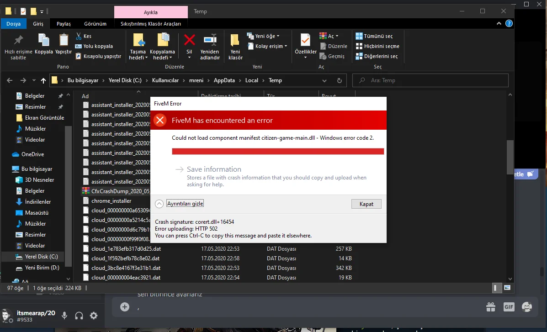Switch to Paylaş ribbon tab
The image size is (547, 332).
64,24
